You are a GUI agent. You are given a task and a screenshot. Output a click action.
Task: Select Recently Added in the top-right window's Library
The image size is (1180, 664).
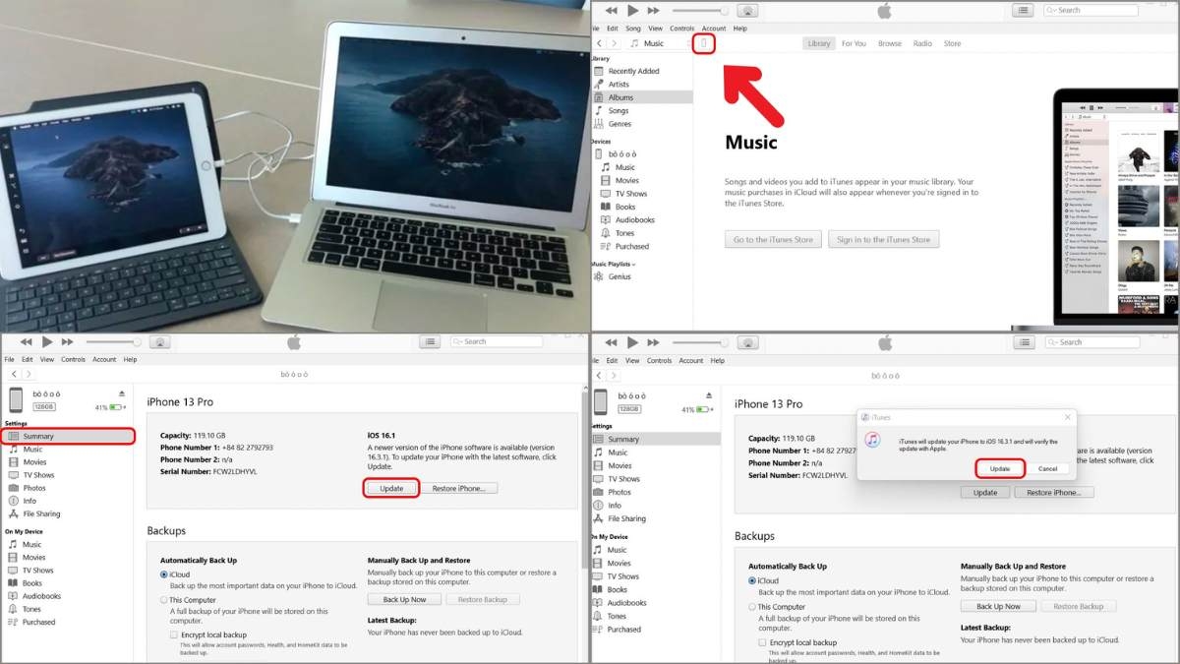(x=634, y=71)
